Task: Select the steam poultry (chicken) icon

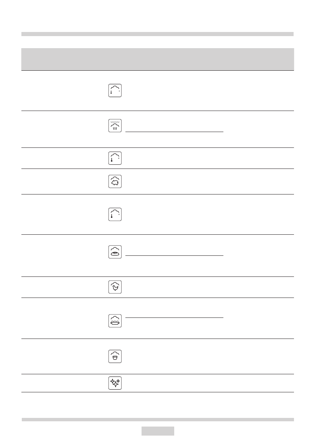Action: pos(115,287)
